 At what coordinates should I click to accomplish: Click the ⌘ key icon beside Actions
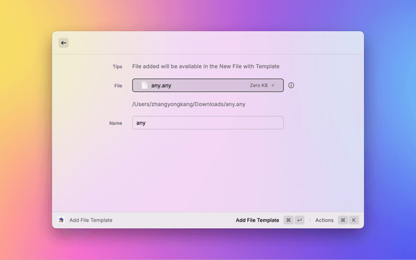point(343,220)
